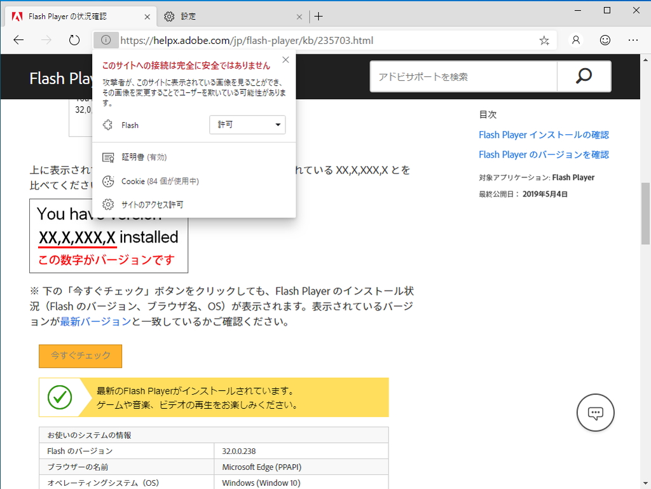
Task: Send feedback via the smiley icon
Action: coord(605,39)
